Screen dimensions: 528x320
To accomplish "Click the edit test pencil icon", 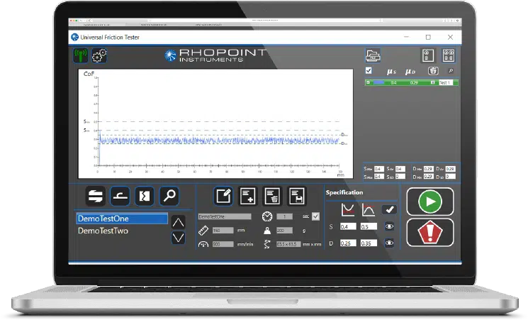I will pos(225,197).
